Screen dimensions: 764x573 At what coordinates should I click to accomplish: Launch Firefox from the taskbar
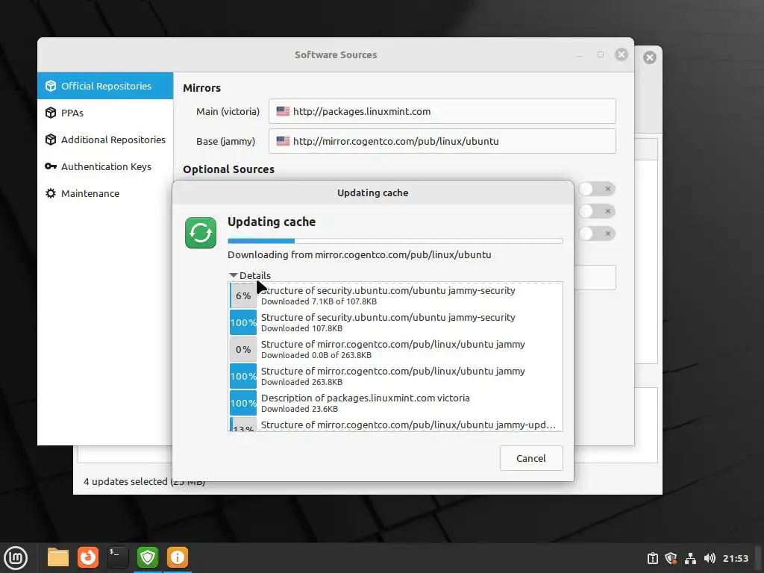point(88,557)
